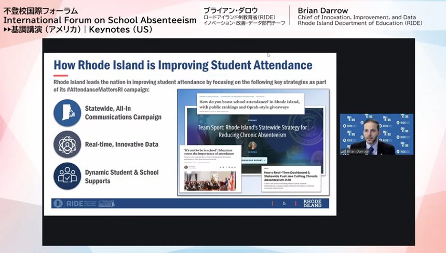This screenshot has width=446, height=253.
Task: Click the Real-time Innovative Data atom icon
Action: pyautogui.click(x=67, y=144)
